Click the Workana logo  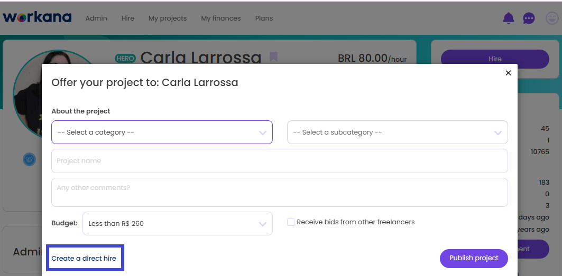38,17
